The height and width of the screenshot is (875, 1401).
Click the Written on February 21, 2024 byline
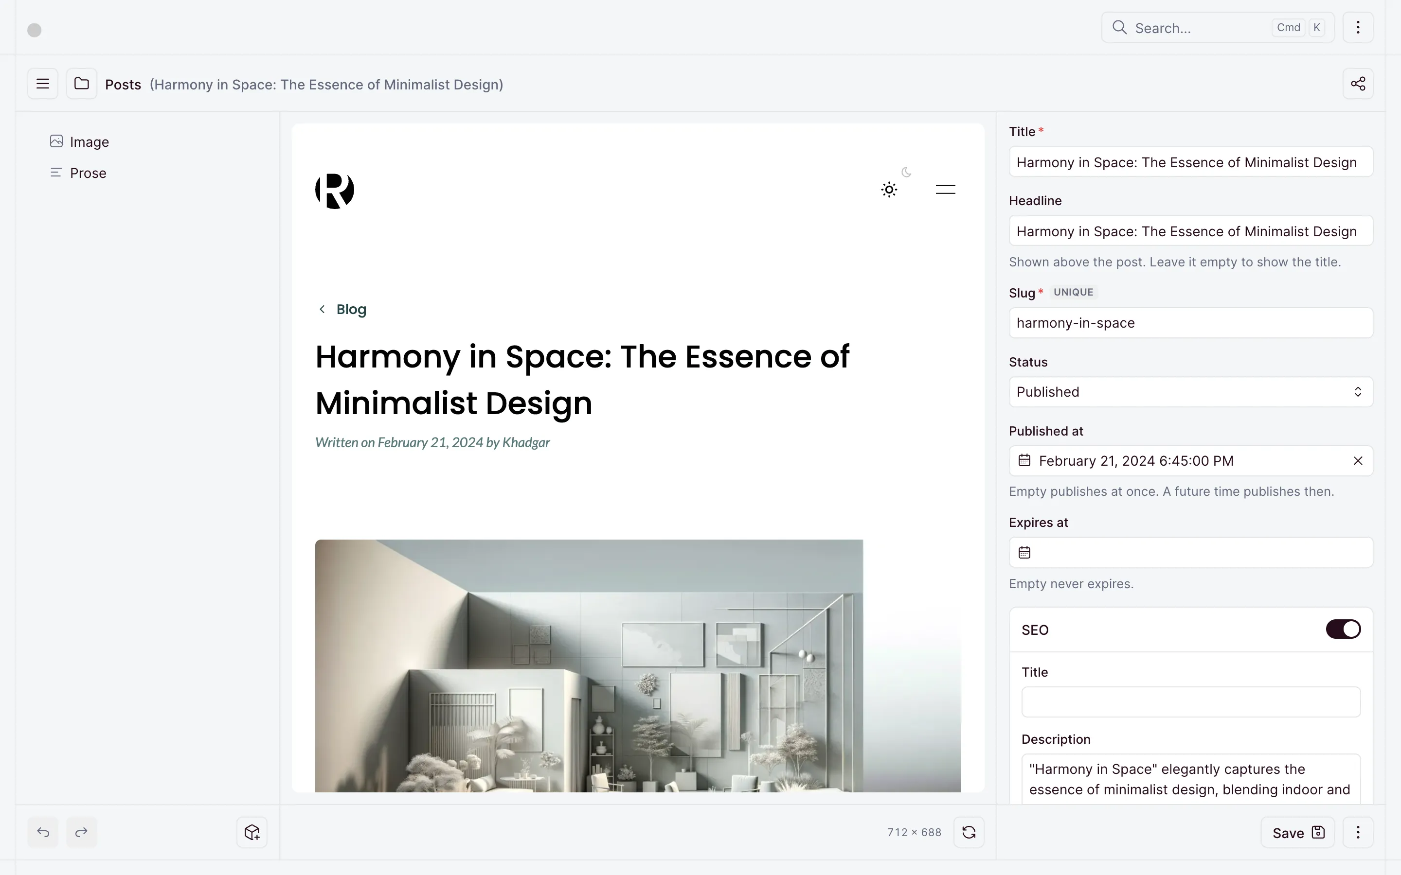tap(432, 443)
